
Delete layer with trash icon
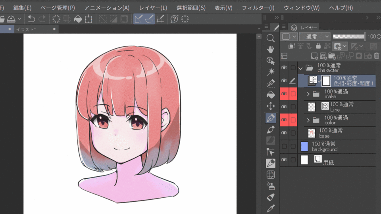pos(377,56)
